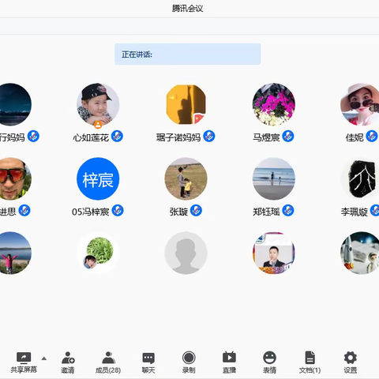Select the green plant avatar in bottom row

[98, 253]
